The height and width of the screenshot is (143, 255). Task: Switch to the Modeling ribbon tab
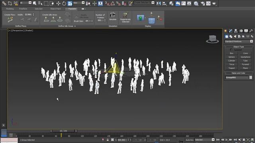(10, 9)
